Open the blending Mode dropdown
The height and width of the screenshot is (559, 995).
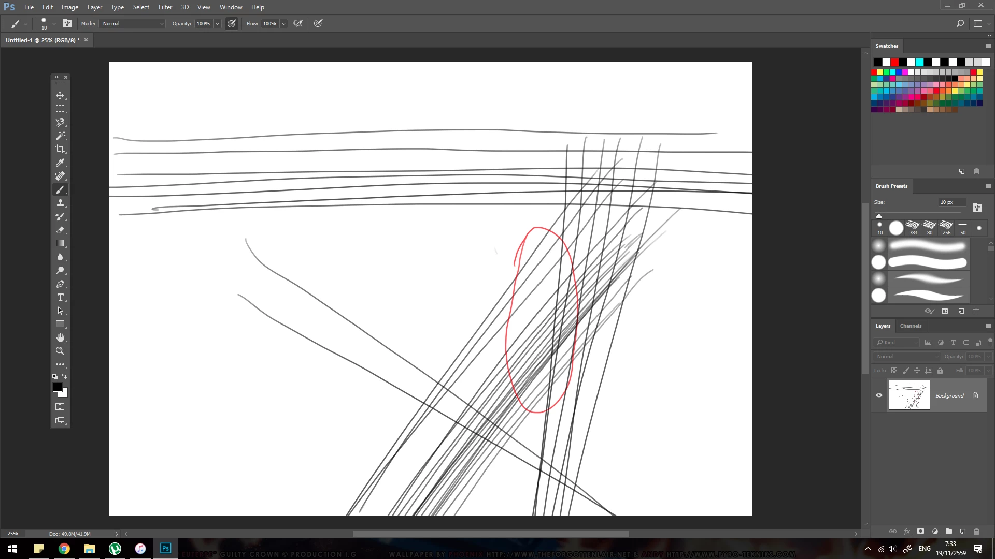(x=133, y=23)
